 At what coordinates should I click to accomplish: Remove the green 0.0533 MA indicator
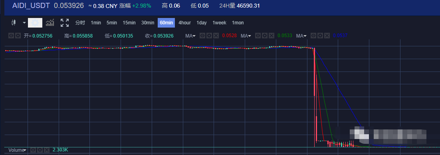pyautogui.click(x=272, y=36)
